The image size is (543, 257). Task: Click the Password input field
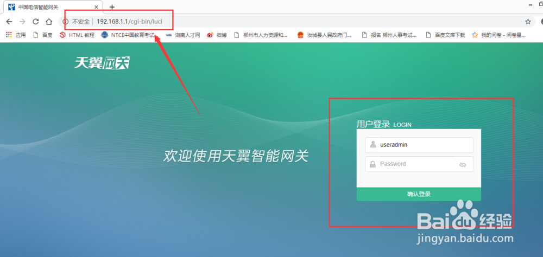pyautogui.click(x=419, y=164)
